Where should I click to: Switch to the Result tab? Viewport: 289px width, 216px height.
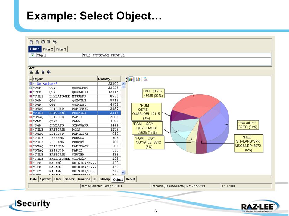pos(130,179)
